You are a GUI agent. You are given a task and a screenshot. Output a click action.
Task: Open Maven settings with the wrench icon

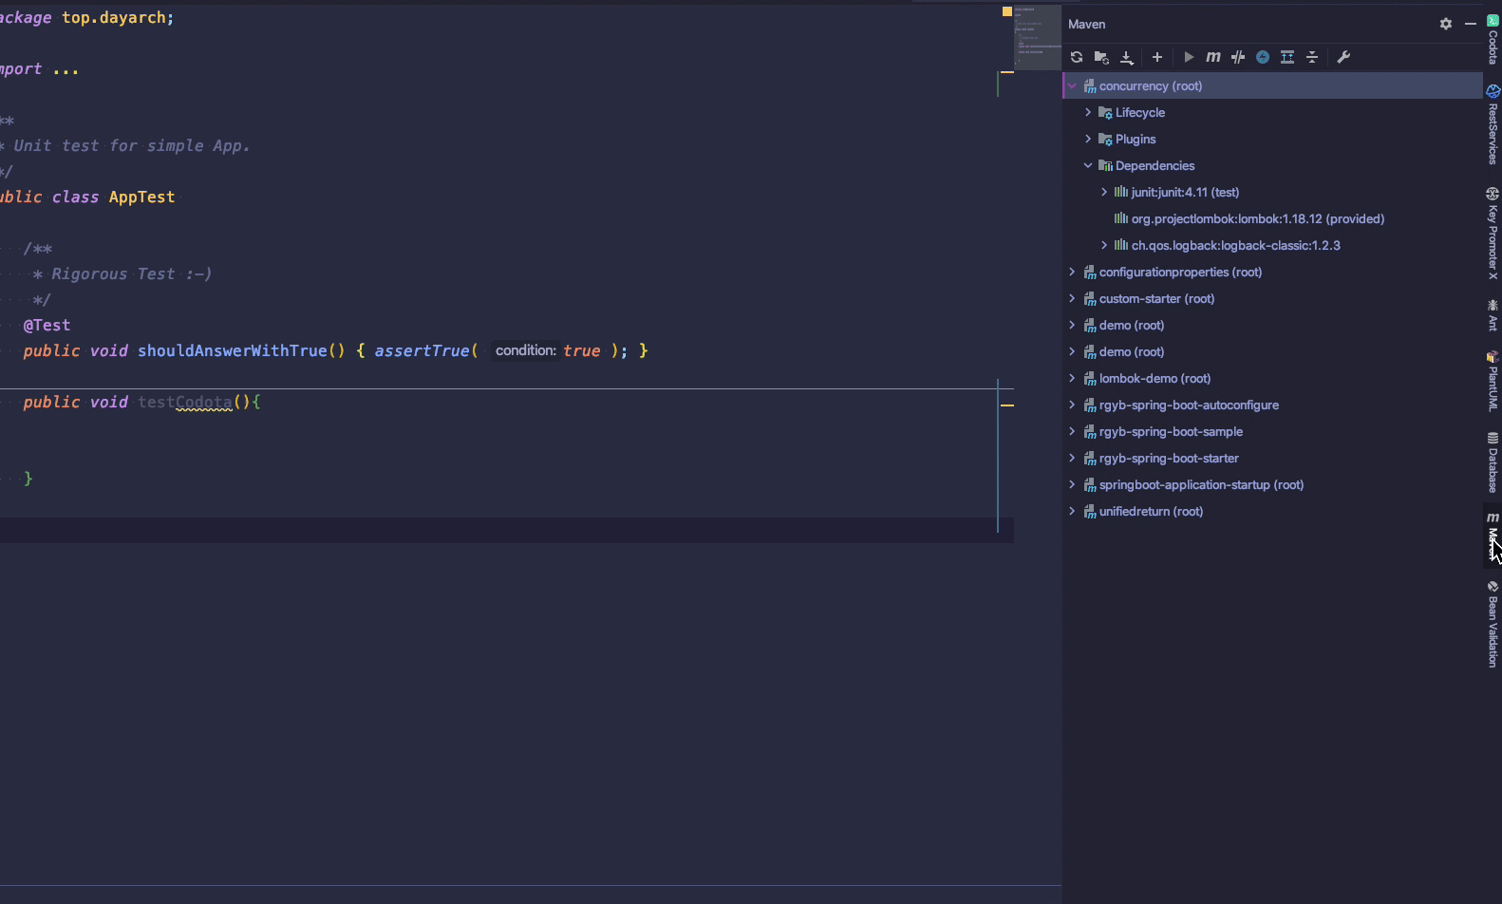pos(1343,57)
